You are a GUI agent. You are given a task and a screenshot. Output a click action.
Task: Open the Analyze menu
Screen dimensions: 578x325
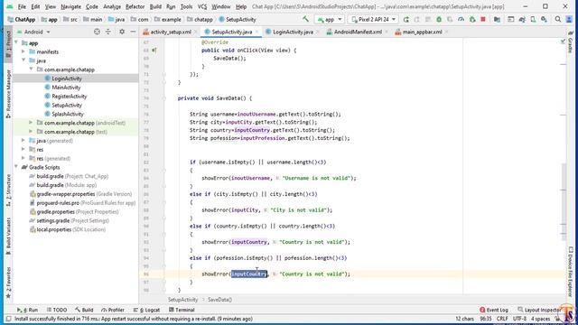point(112,6)
